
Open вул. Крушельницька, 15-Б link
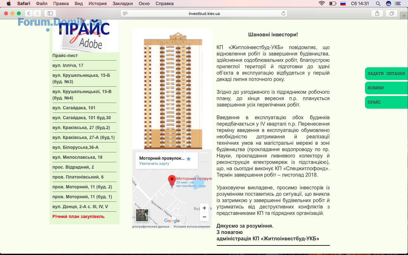coord(81,78)
